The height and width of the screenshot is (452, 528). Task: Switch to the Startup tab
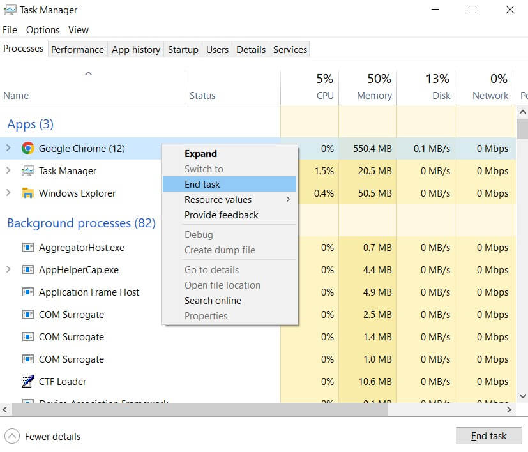click(183, 50)
